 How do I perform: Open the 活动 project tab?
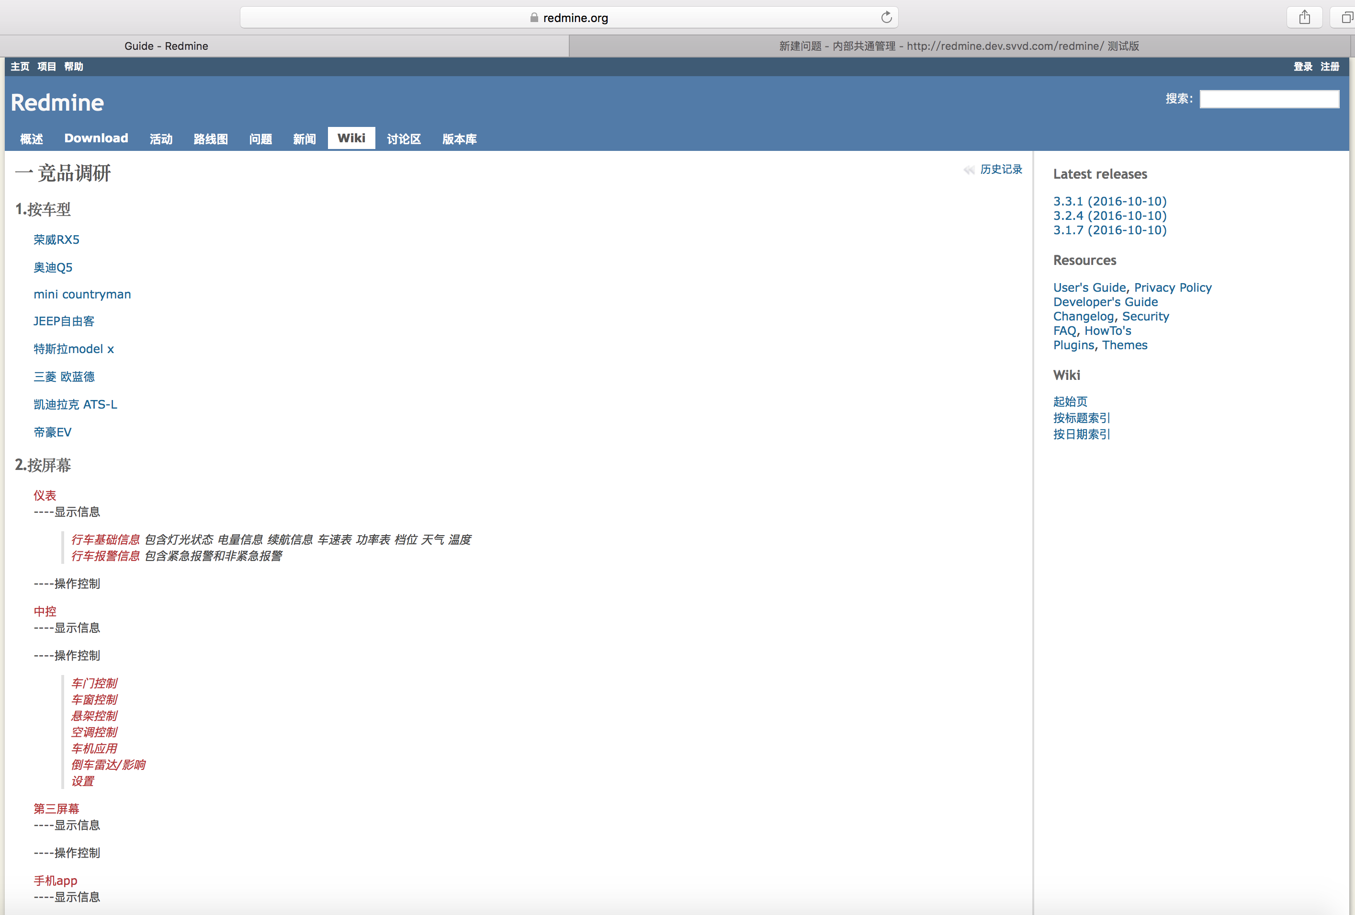tap(161, 138)
